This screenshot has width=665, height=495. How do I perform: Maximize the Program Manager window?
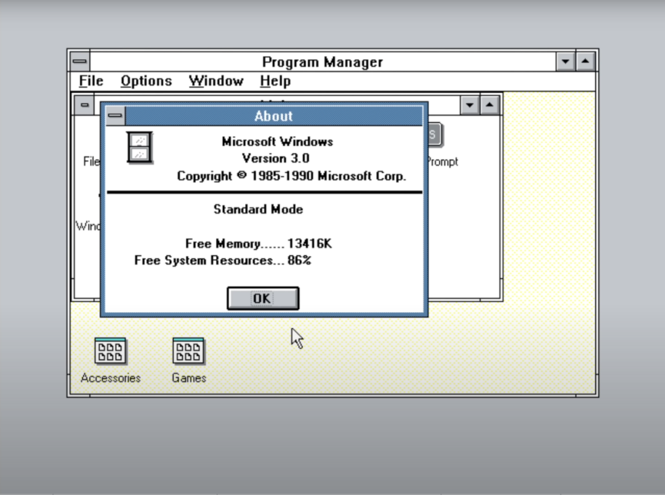coord(586,62)
